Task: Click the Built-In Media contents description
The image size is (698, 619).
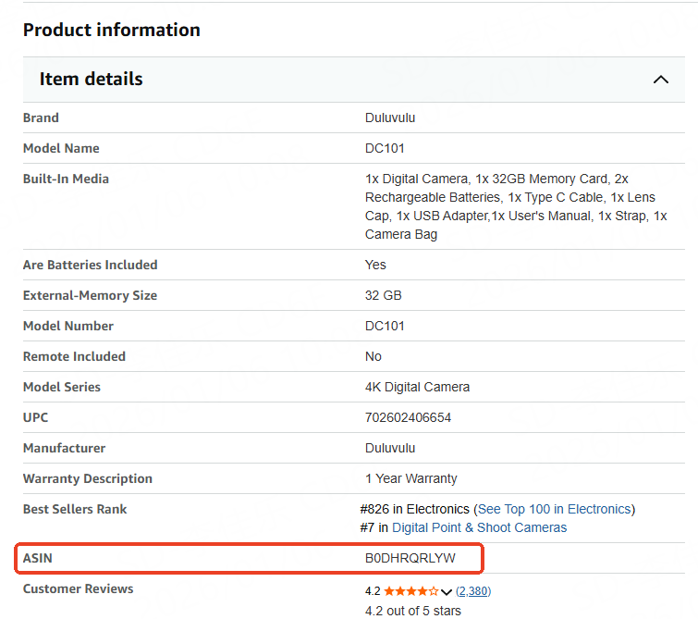Action: [x=516, y=206]
